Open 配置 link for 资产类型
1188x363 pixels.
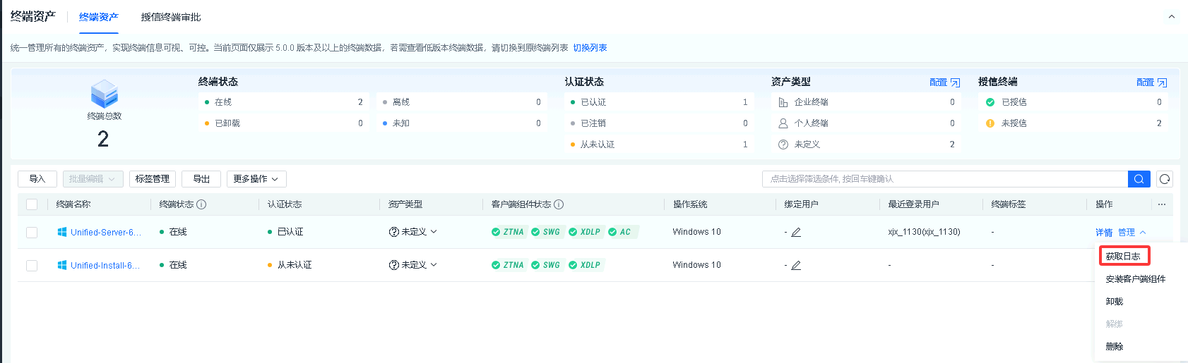944,82
